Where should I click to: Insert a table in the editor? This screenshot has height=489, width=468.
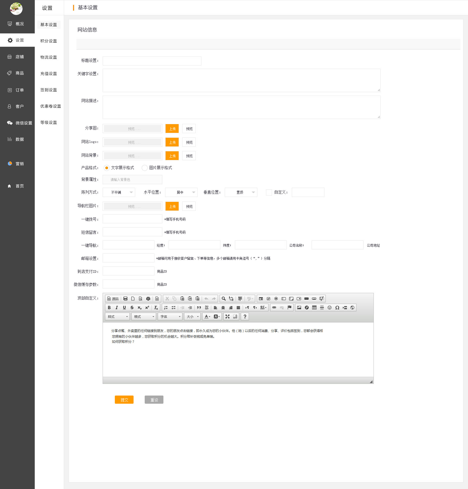pos(314,308)
